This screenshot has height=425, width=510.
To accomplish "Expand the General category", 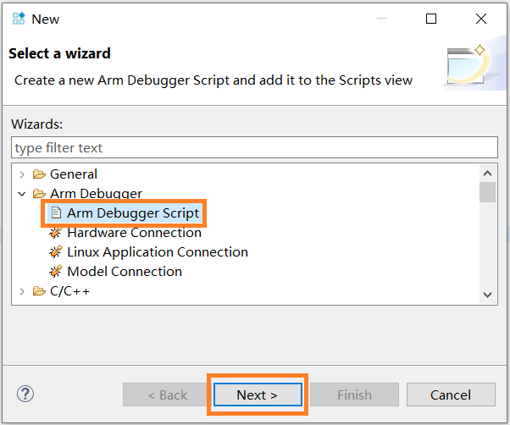I will [x=22, y=174].
